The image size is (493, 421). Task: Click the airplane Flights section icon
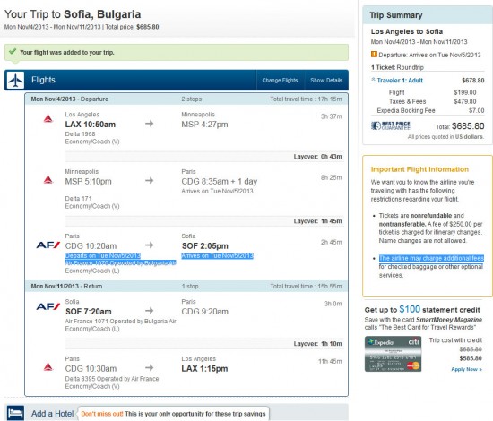pos(14,80)
